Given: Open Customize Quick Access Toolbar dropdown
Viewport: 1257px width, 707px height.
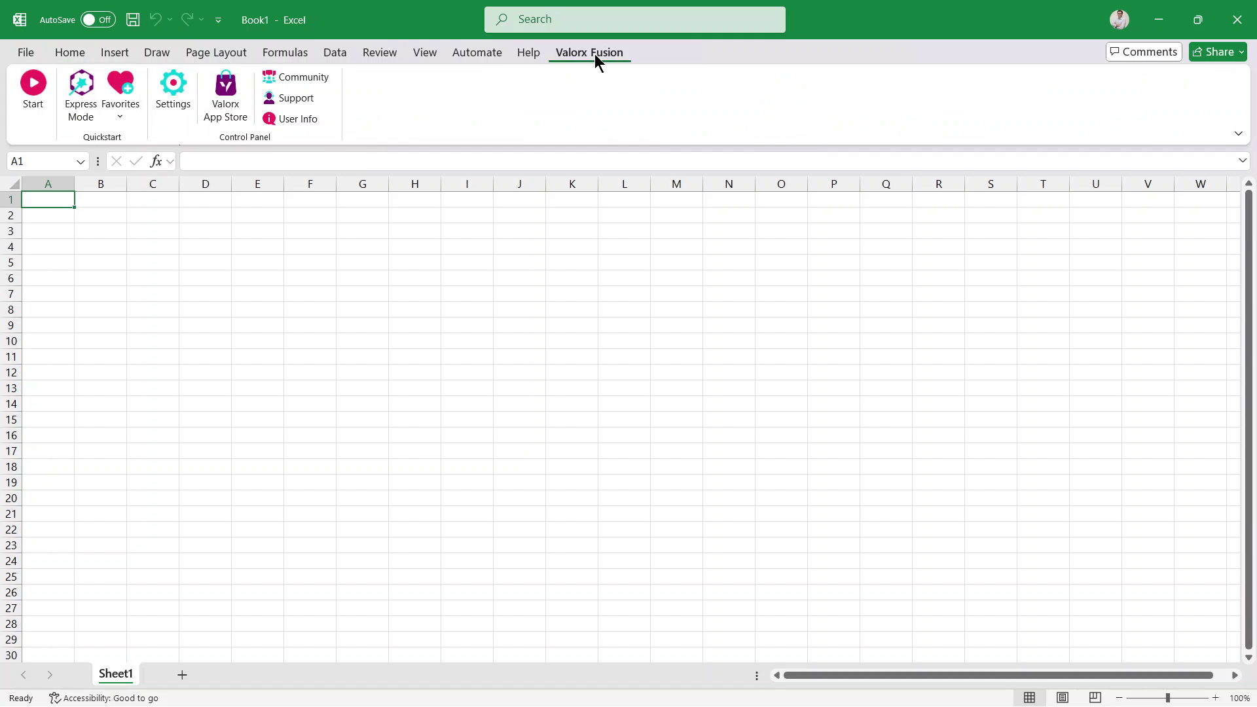Looking at the screenshot, I should [x=218, y=20].
